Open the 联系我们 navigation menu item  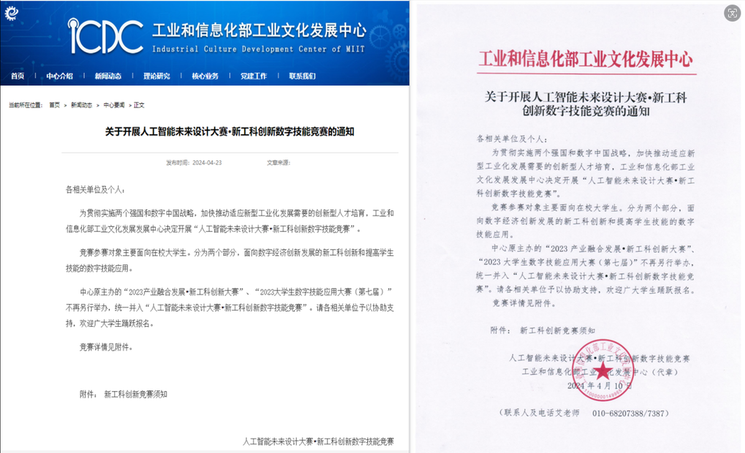tap(302, 76)
